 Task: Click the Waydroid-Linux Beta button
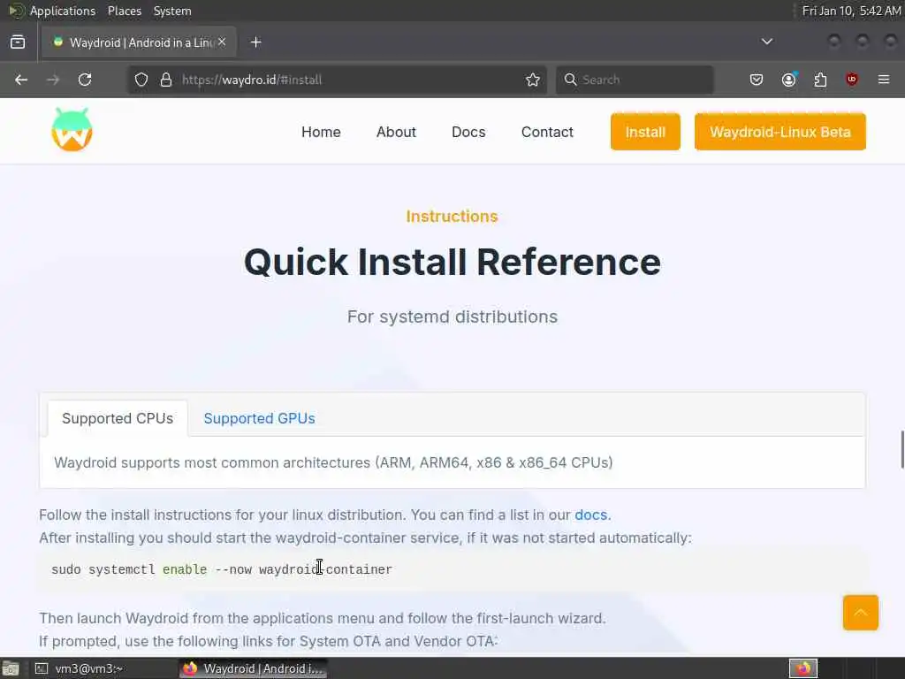[780, 132]
